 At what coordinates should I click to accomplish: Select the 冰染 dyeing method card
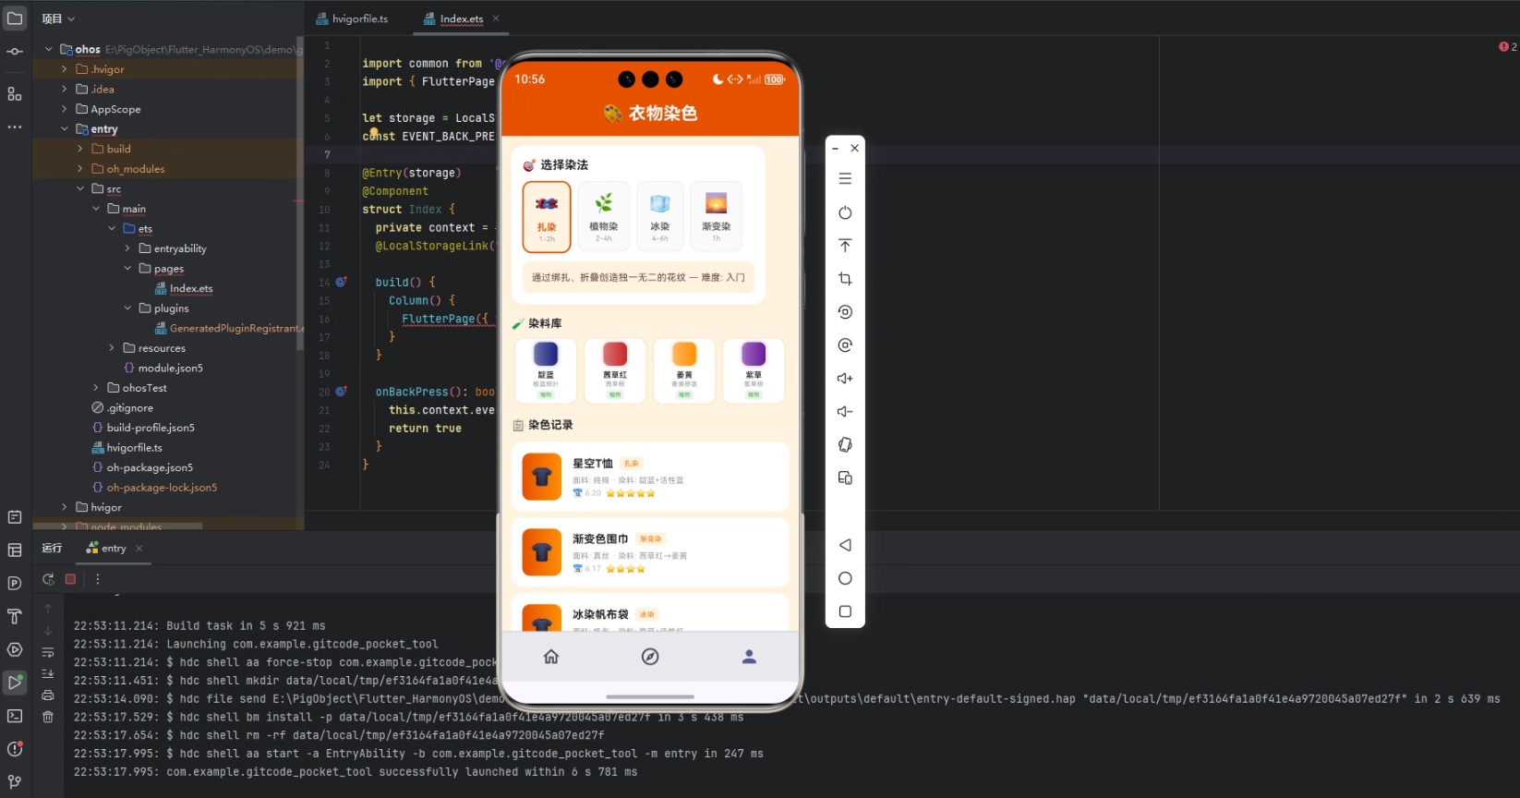[x=659, y=216]
